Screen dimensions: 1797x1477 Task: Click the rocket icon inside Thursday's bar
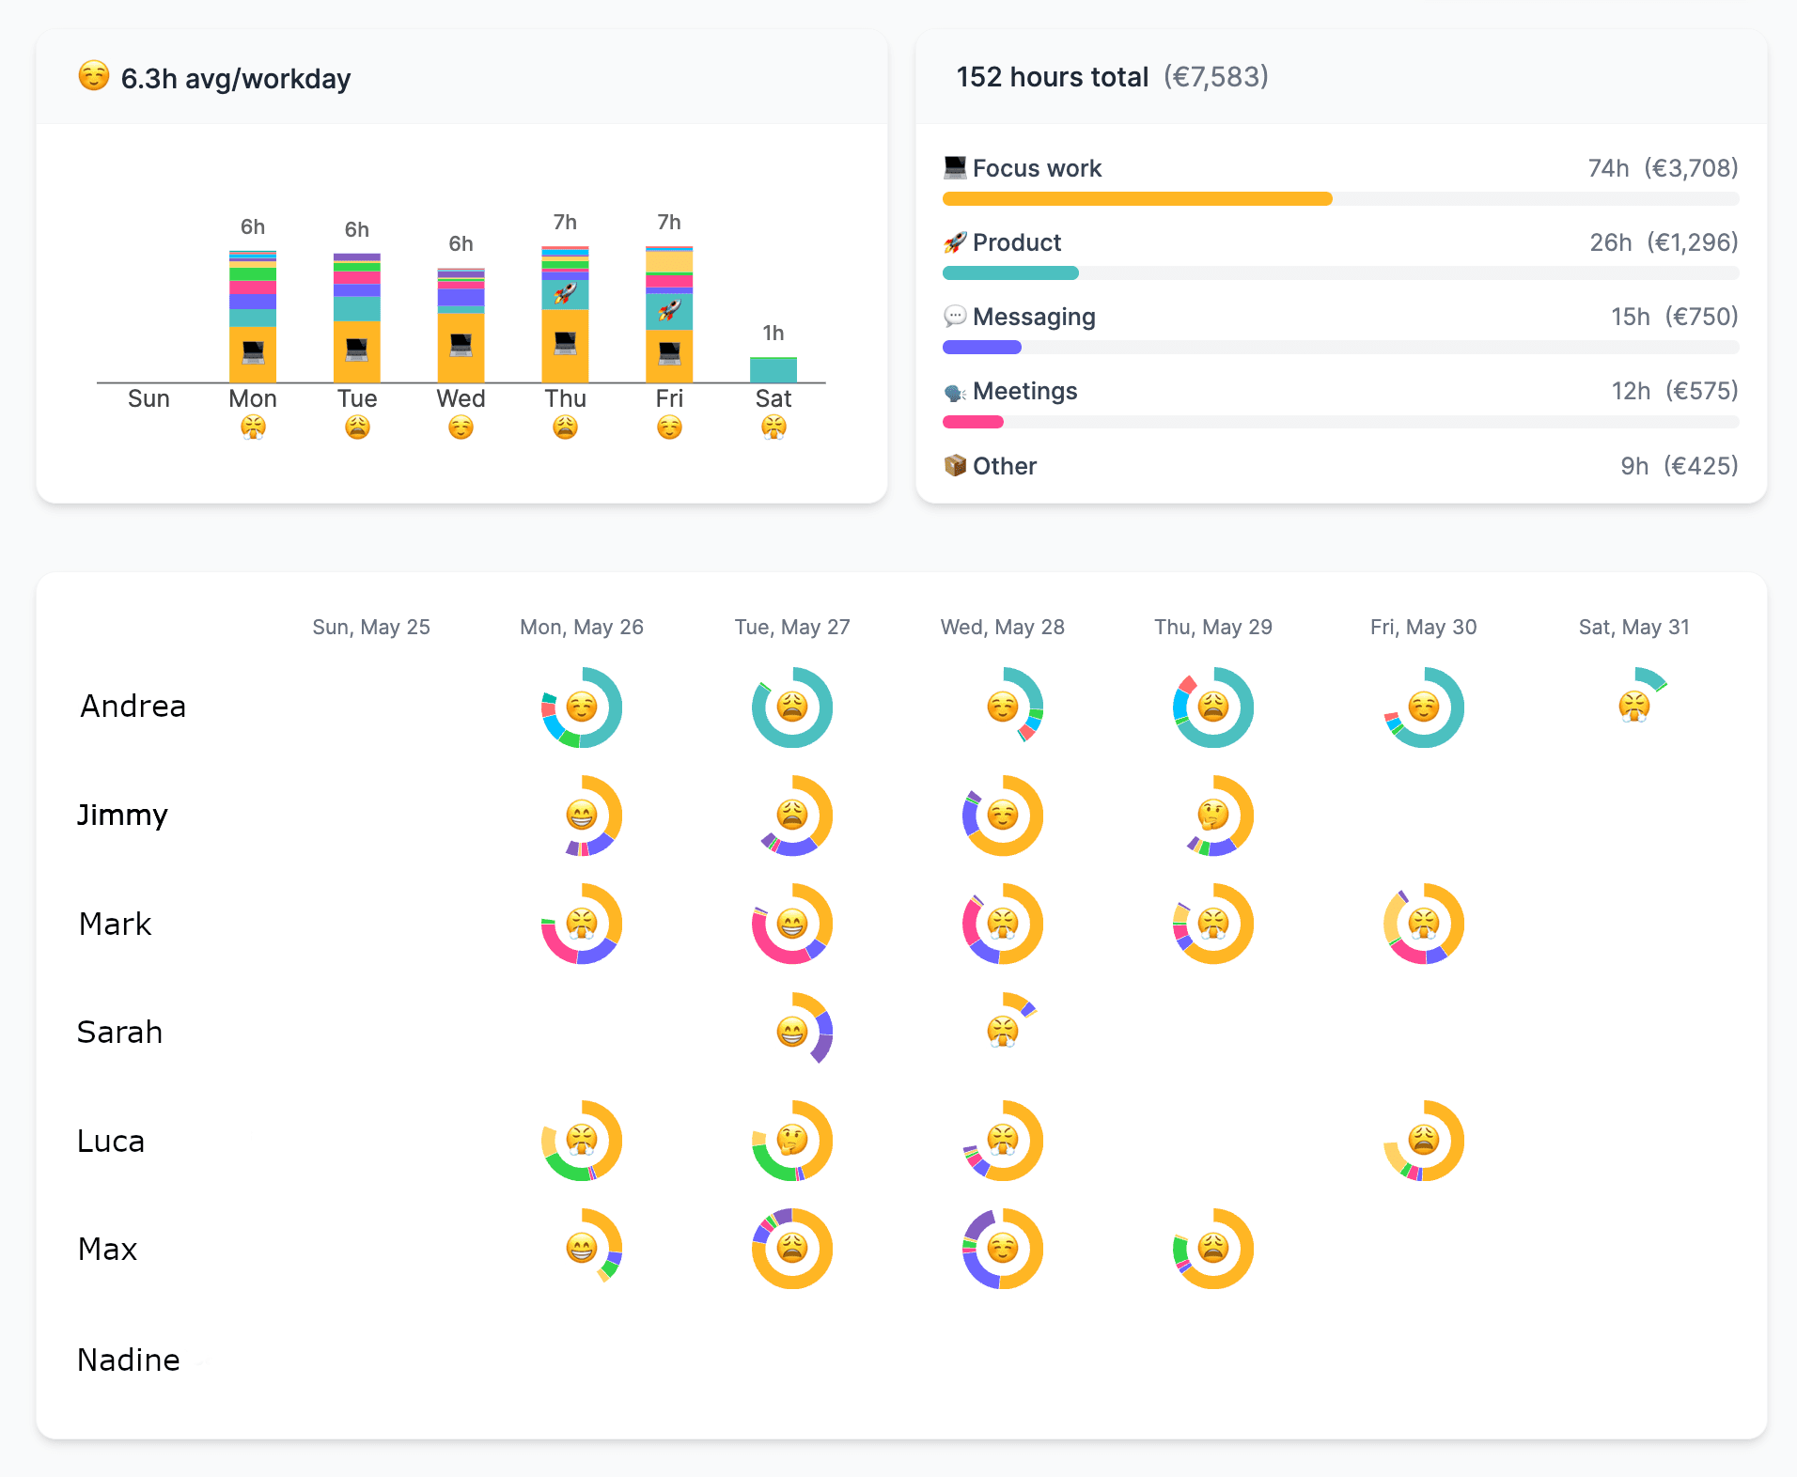pos(565,292)
